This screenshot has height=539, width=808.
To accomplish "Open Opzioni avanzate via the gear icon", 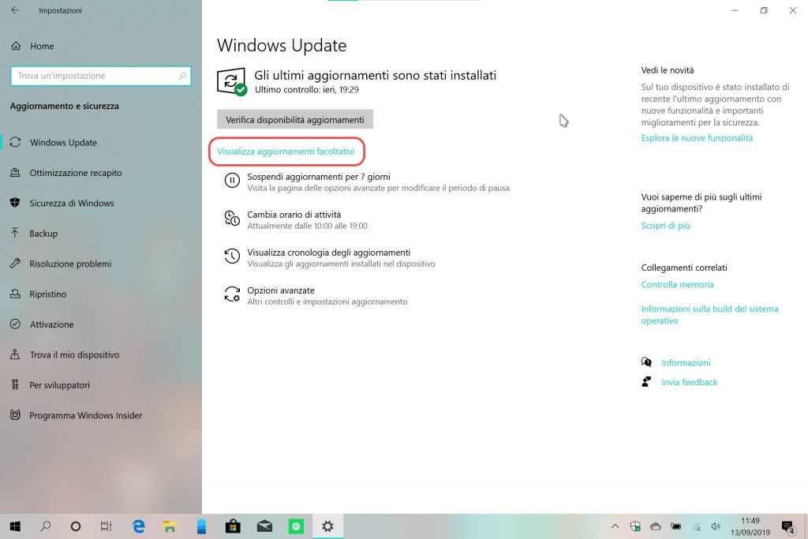I will pyautogui.click(x=231, y=294).
